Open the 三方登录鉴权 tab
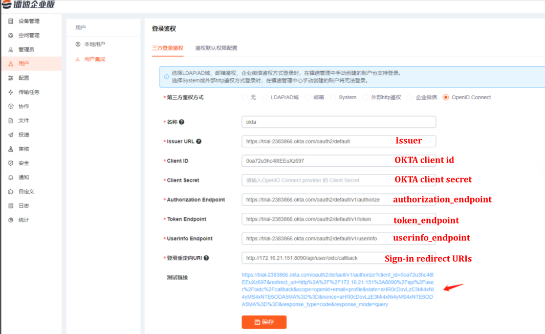The image size is (545, 334). [x=167, y=48]
